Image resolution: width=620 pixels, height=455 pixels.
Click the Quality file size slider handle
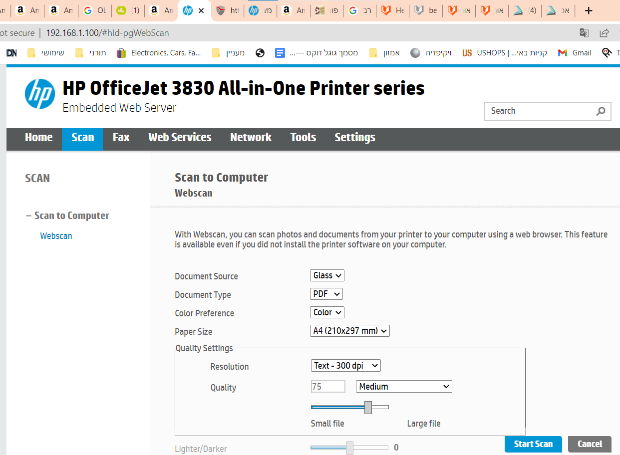368,407
